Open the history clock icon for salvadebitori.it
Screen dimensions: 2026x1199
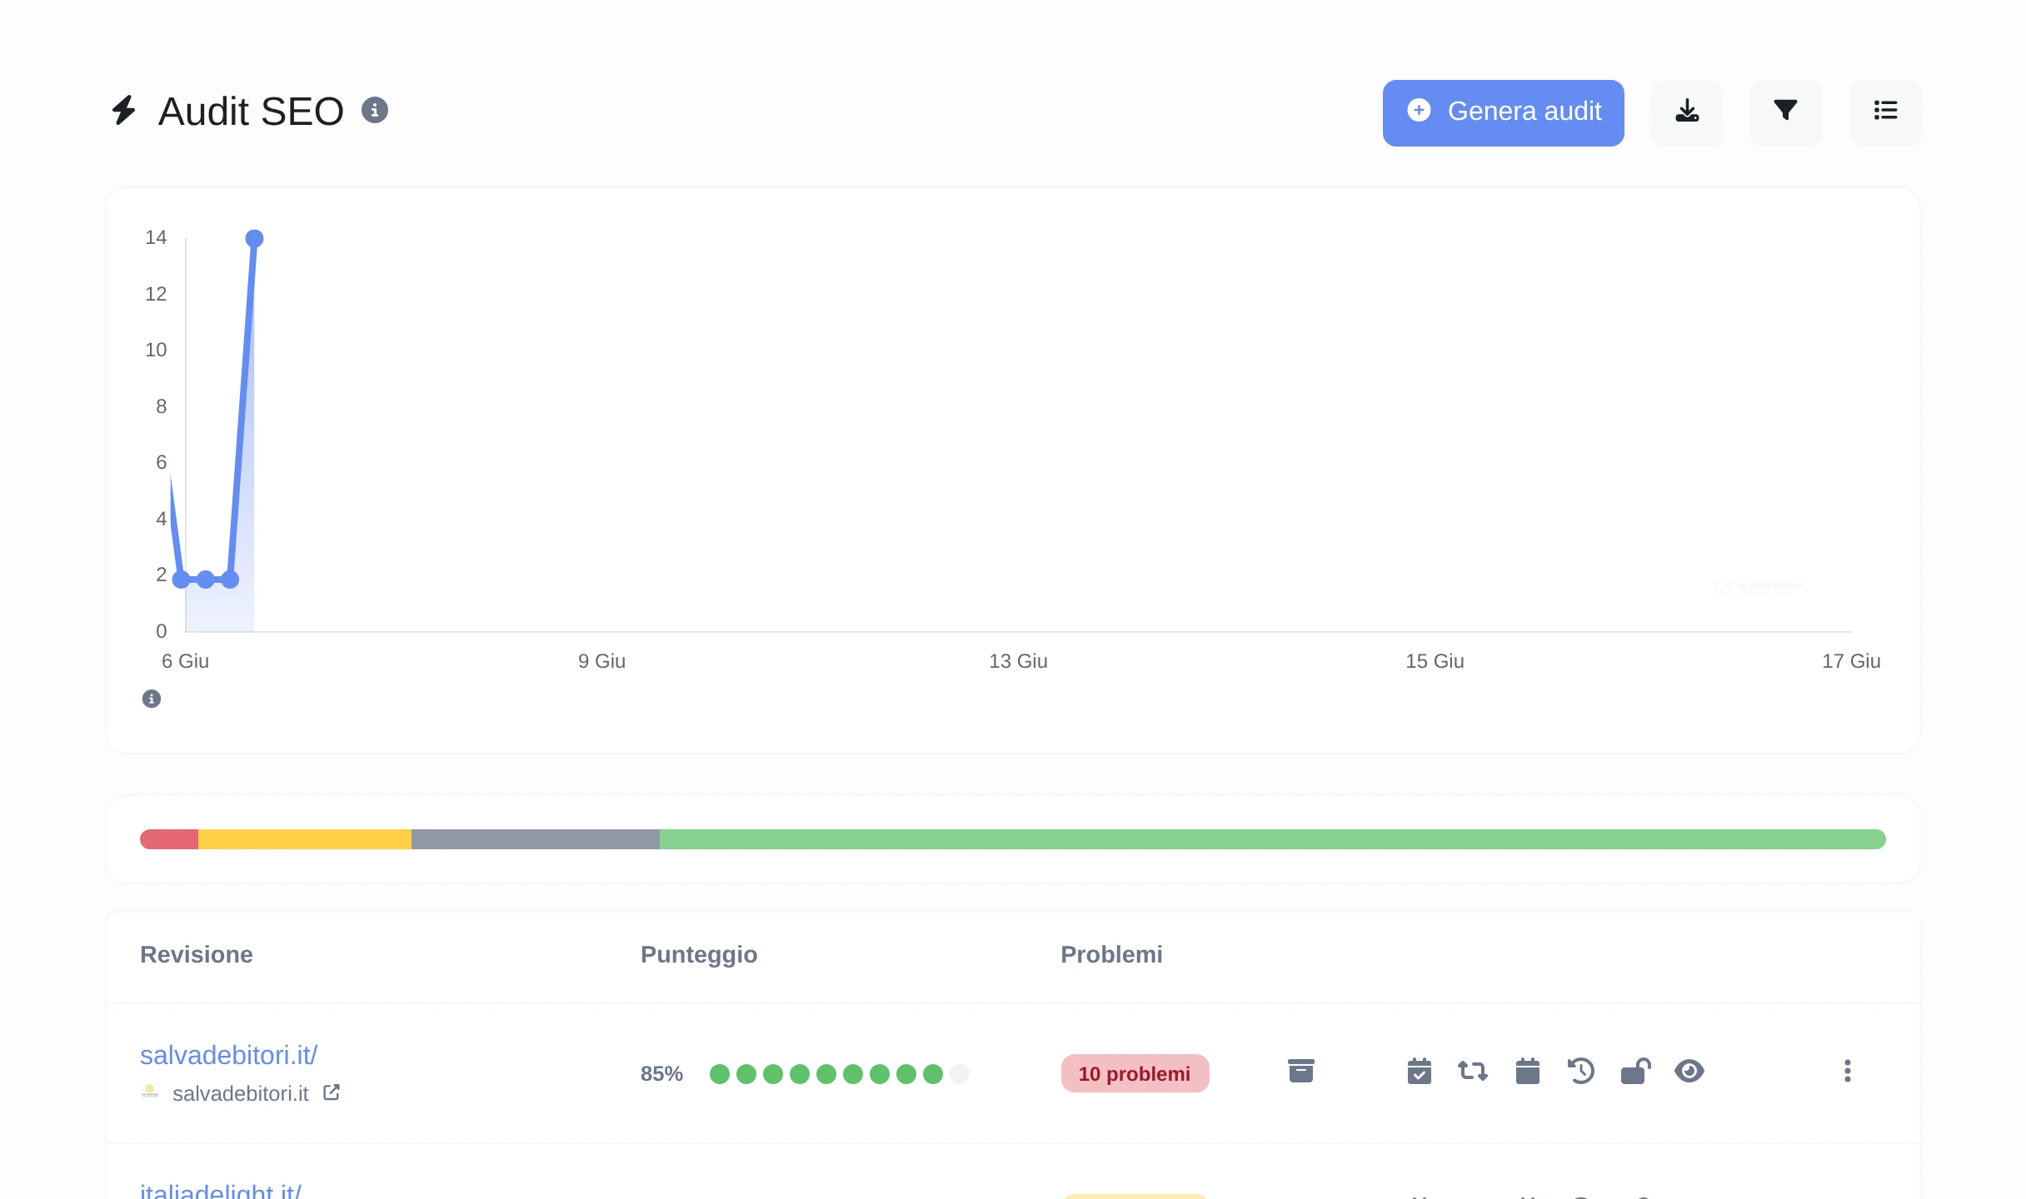click(x=1581, y=1072)
